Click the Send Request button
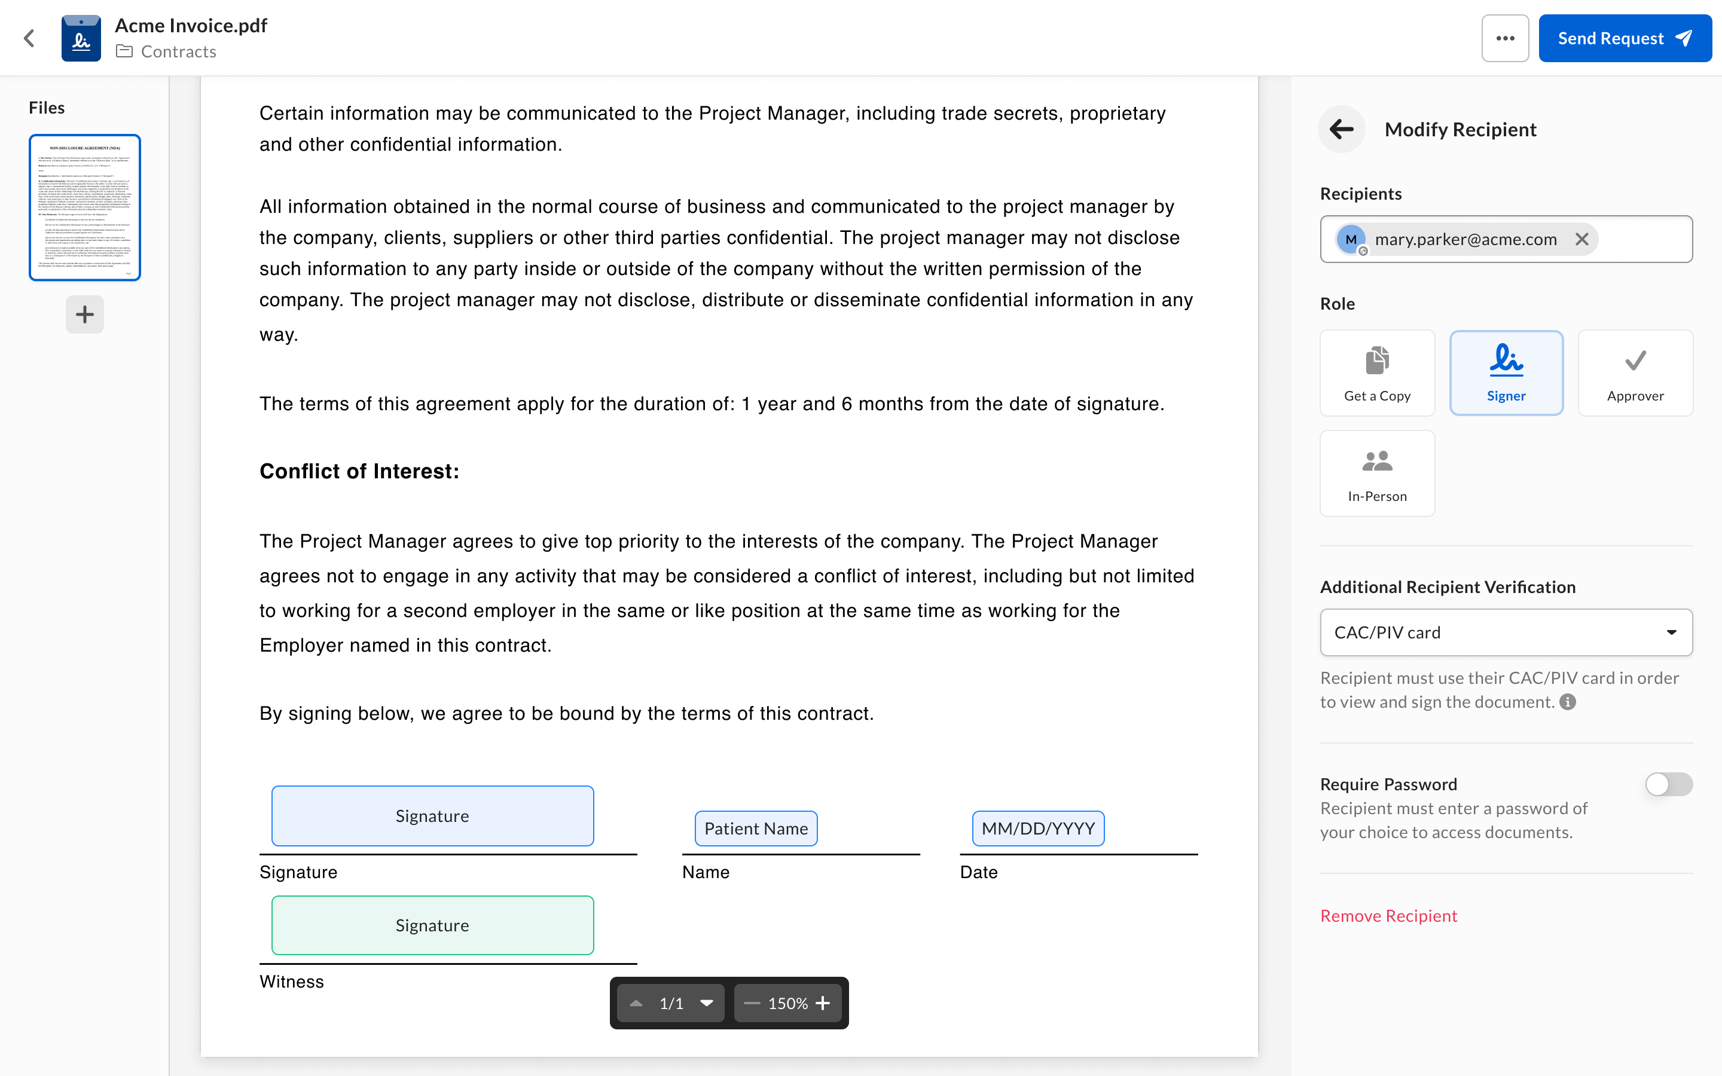The height and width of the screenshot is (1076, 1722). click(1625, 38)
